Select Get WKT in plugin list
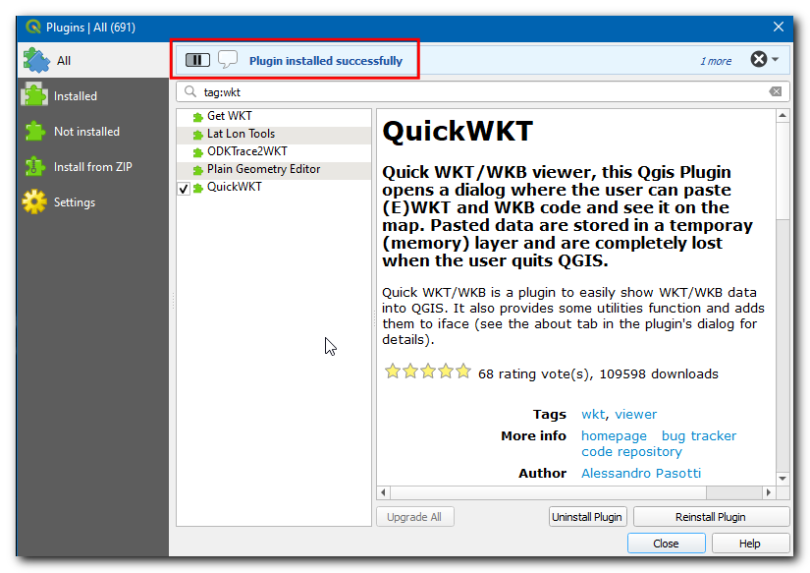Image resolution: width=810 pixels, height=573 pixels. 229,116
